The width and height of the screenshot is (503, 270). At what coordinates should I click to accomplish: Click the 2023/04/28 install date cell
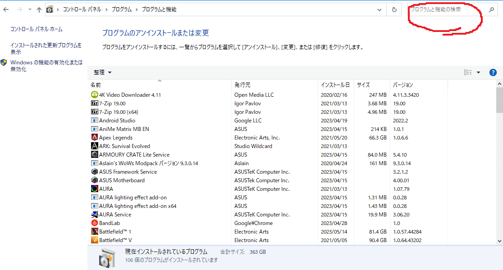(x=334, y=223)
